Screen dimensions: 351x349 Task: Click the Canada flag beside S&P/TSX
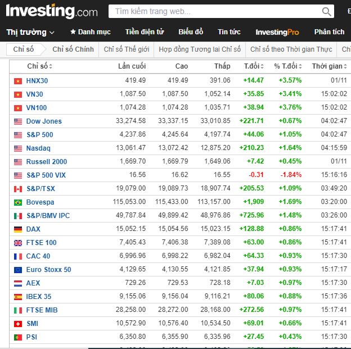coord(18,189)
